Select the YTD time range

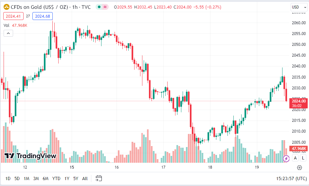[x=56, y=178]
